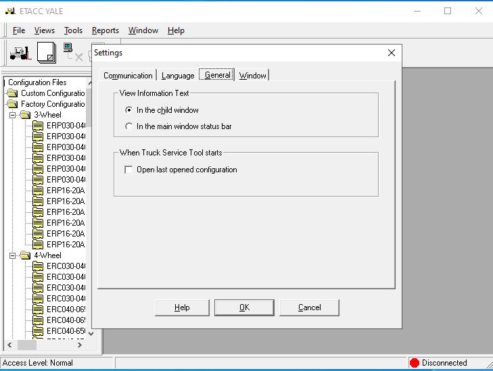
Task: Switch to the Communication tab
Action: tap(128, 76)
